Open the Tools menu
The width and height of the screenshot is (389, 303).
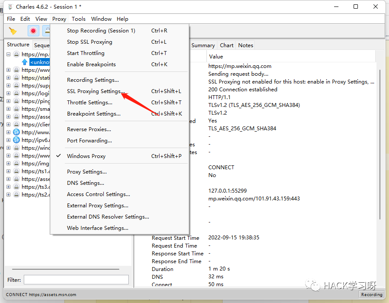click(79, 19)
